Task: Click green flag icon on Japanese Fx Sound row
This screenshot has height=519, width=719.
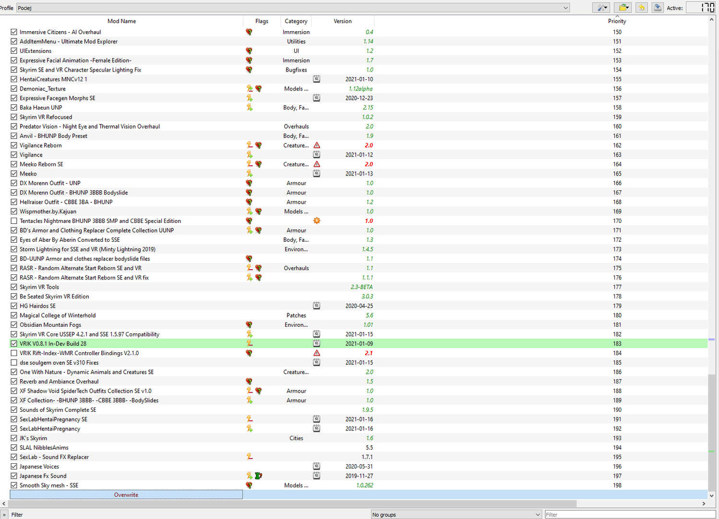Action: [259, 476]
